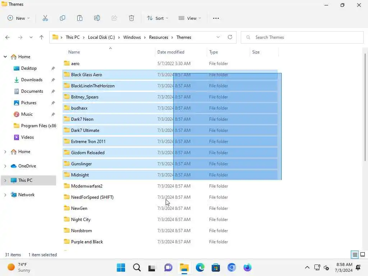
Task: Open the weather widget showing 74°F
Action: 19,267
